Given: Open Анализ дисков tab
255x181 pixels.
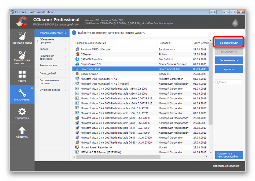Looking at the screenshot, I should [x=52, y=65].
